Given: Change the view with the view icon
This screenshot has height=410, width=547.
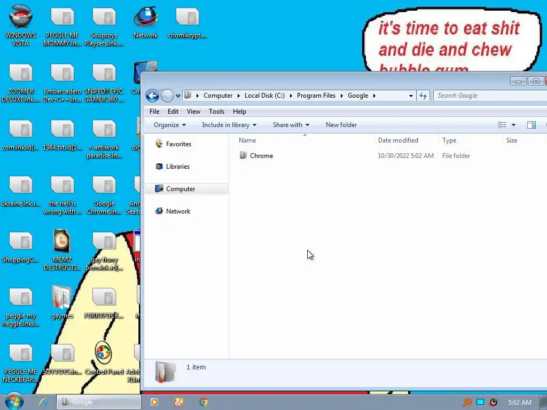Looking at the screenshot, I should point(502,125).
